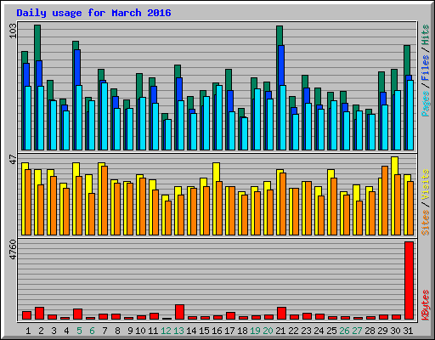Screen dimensions: 435x340
Task: Click the red KBytes bar for day 13
Action: 179,312
